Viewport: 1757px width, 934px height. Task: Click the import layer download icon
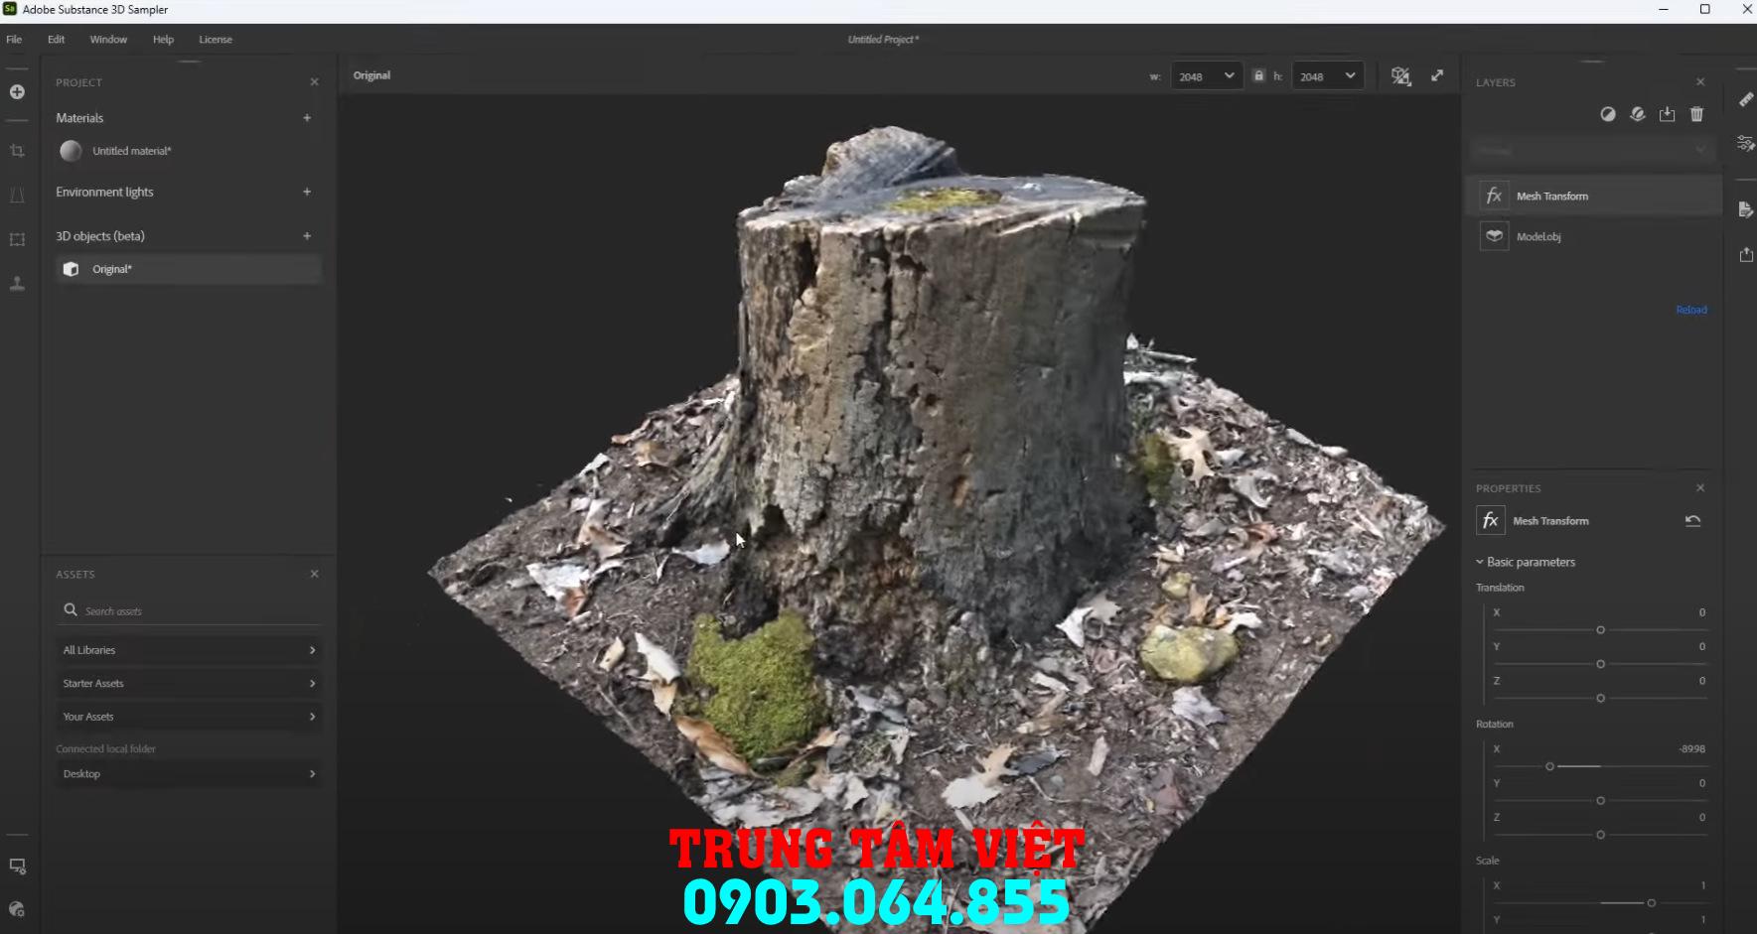1668,114
